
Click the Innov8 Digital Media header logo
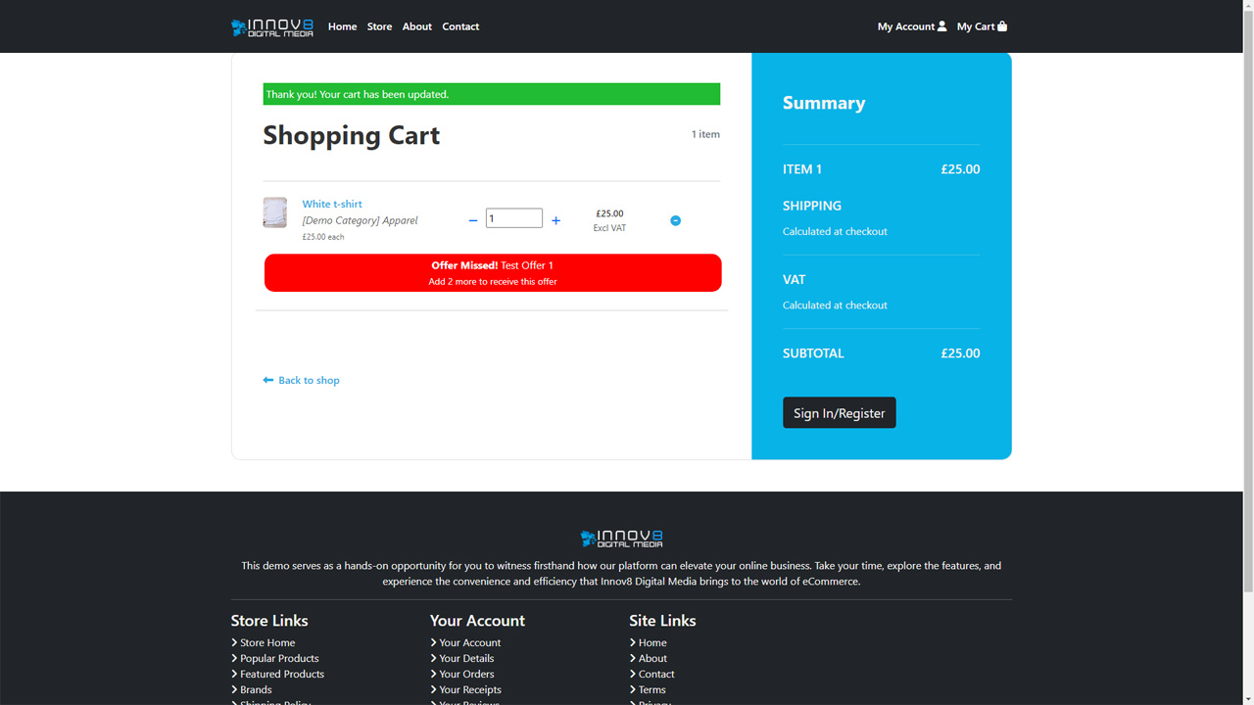pyautogui.click(x=272, y=27)
